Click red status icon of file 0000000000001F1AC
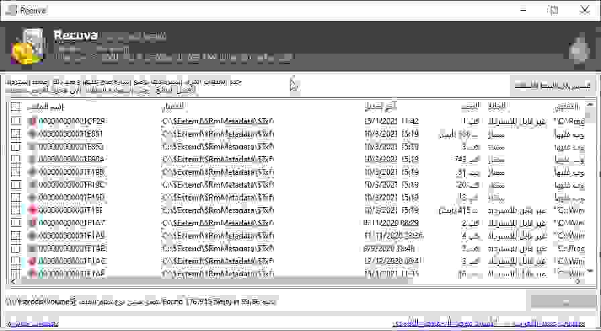 [32, 261]
